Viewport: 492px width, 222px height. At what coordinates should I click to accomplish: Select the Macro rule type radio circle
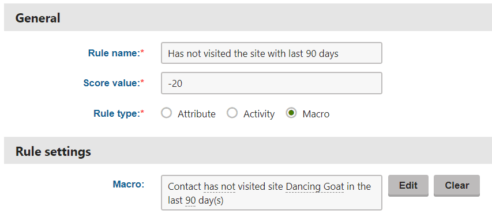coord(291,113)
